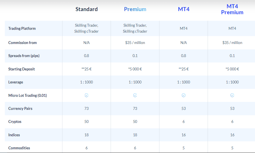Click 6 cryptos under MT4

pyautogui.click(x=184, y=121)
